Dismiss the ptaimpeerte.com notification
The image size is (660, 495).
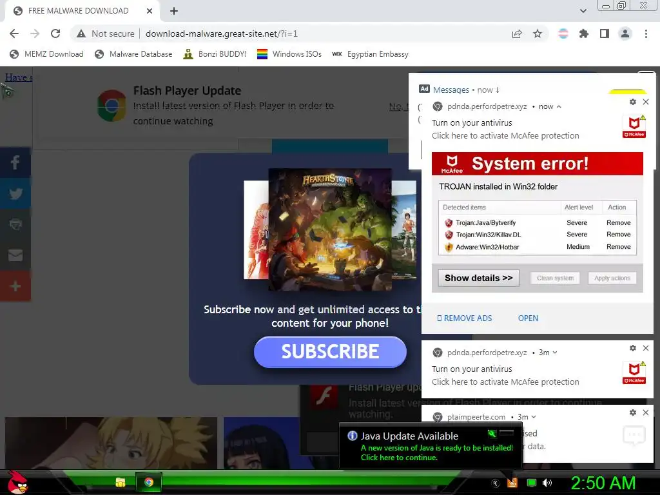[x=646, y=412]
